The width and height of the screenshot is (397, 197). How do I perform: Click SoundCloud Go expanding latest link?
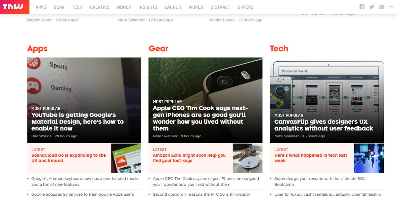(68, 158)
